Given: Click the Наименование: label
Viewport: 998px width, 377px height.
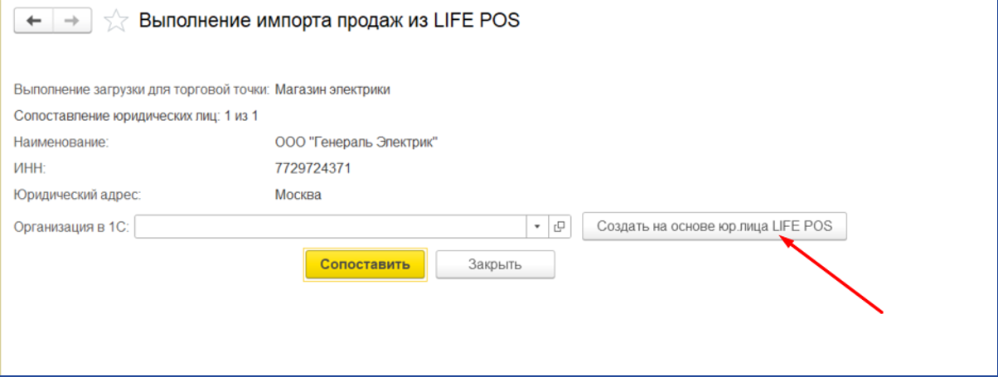Looking at the screenshot, I should (62, 143).
